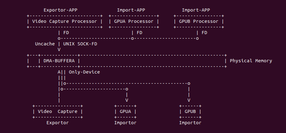
Task: Click FD label under GPUA Processor
Action: tap(139, 33)
